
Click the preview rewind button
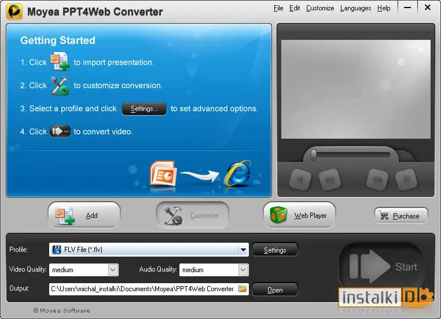(330, 179)
